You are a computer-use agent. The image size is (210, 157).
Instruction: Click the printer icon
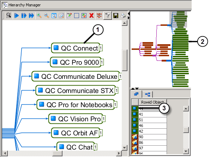pos(123,16)
